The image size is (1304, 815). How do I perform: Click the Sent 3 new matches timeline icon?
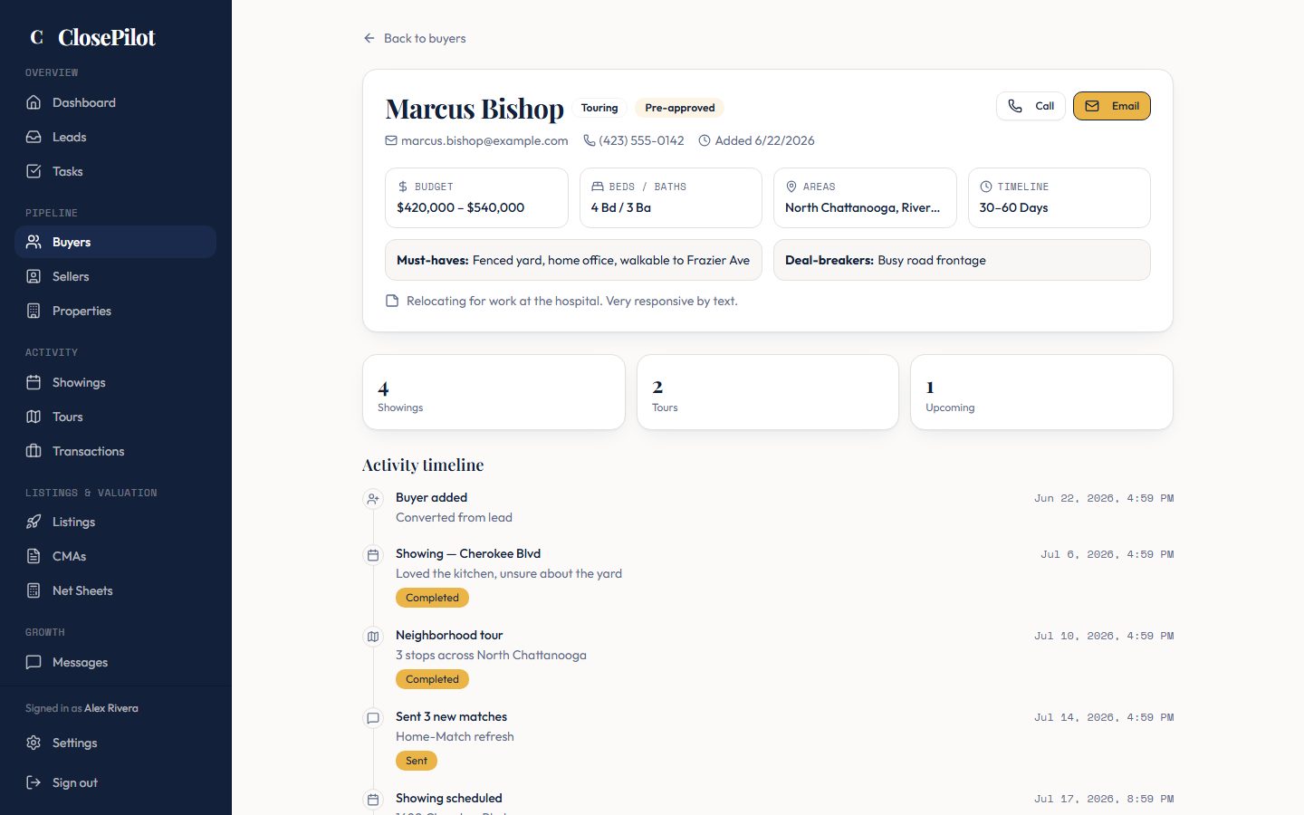click(373, 718)
